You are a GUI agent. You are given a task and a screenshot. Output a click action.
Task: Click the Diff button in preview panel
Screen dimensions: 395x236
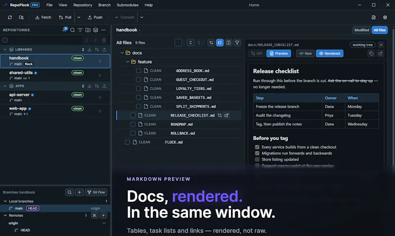point(256,54)
